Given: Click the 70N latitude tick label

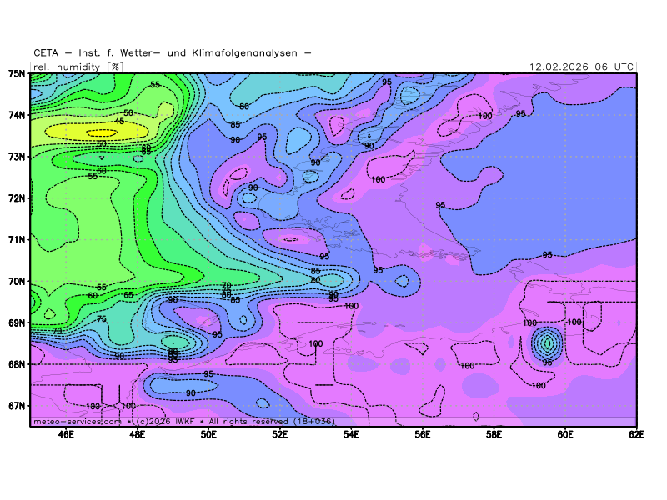Looking at the screenshot, I should point(17,282).
